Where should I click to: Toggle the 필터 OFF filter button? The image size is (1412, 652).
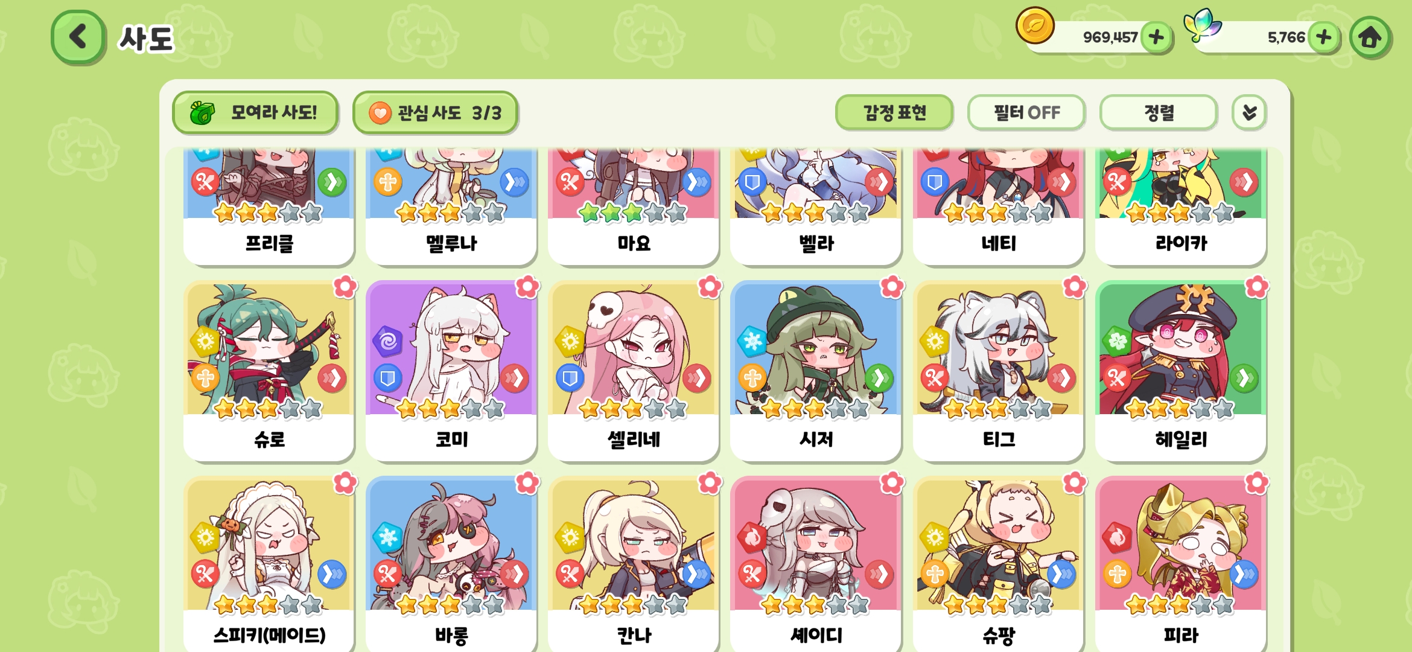click(1026, 112)
